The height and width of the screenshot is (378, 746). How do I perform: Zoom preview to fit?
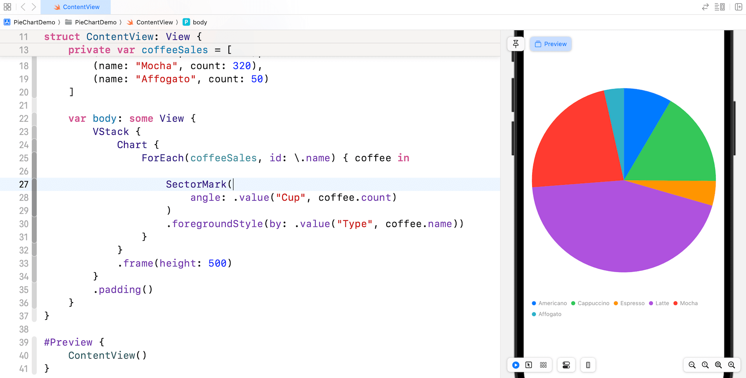(x=718, y=365)
